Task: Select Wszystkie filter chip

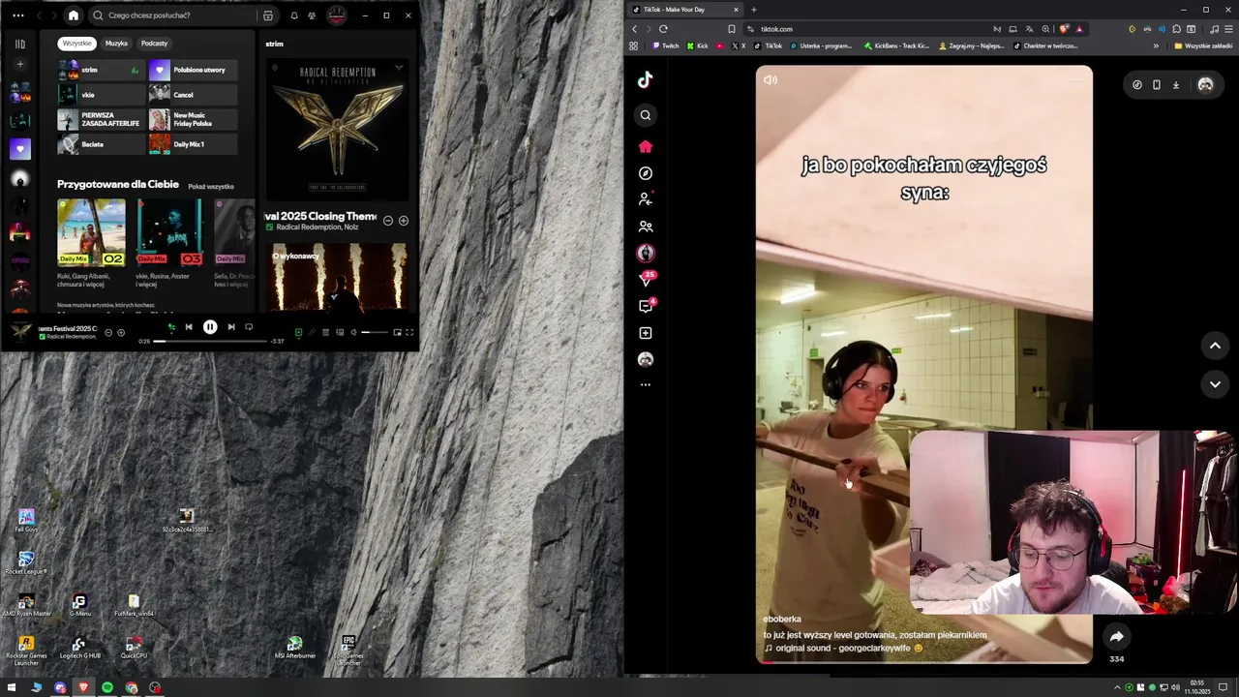Action: coord(76,44)
